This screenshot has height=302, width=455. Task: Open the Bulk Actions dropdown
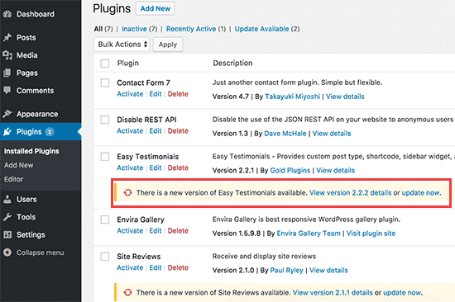tap(122, 45)
